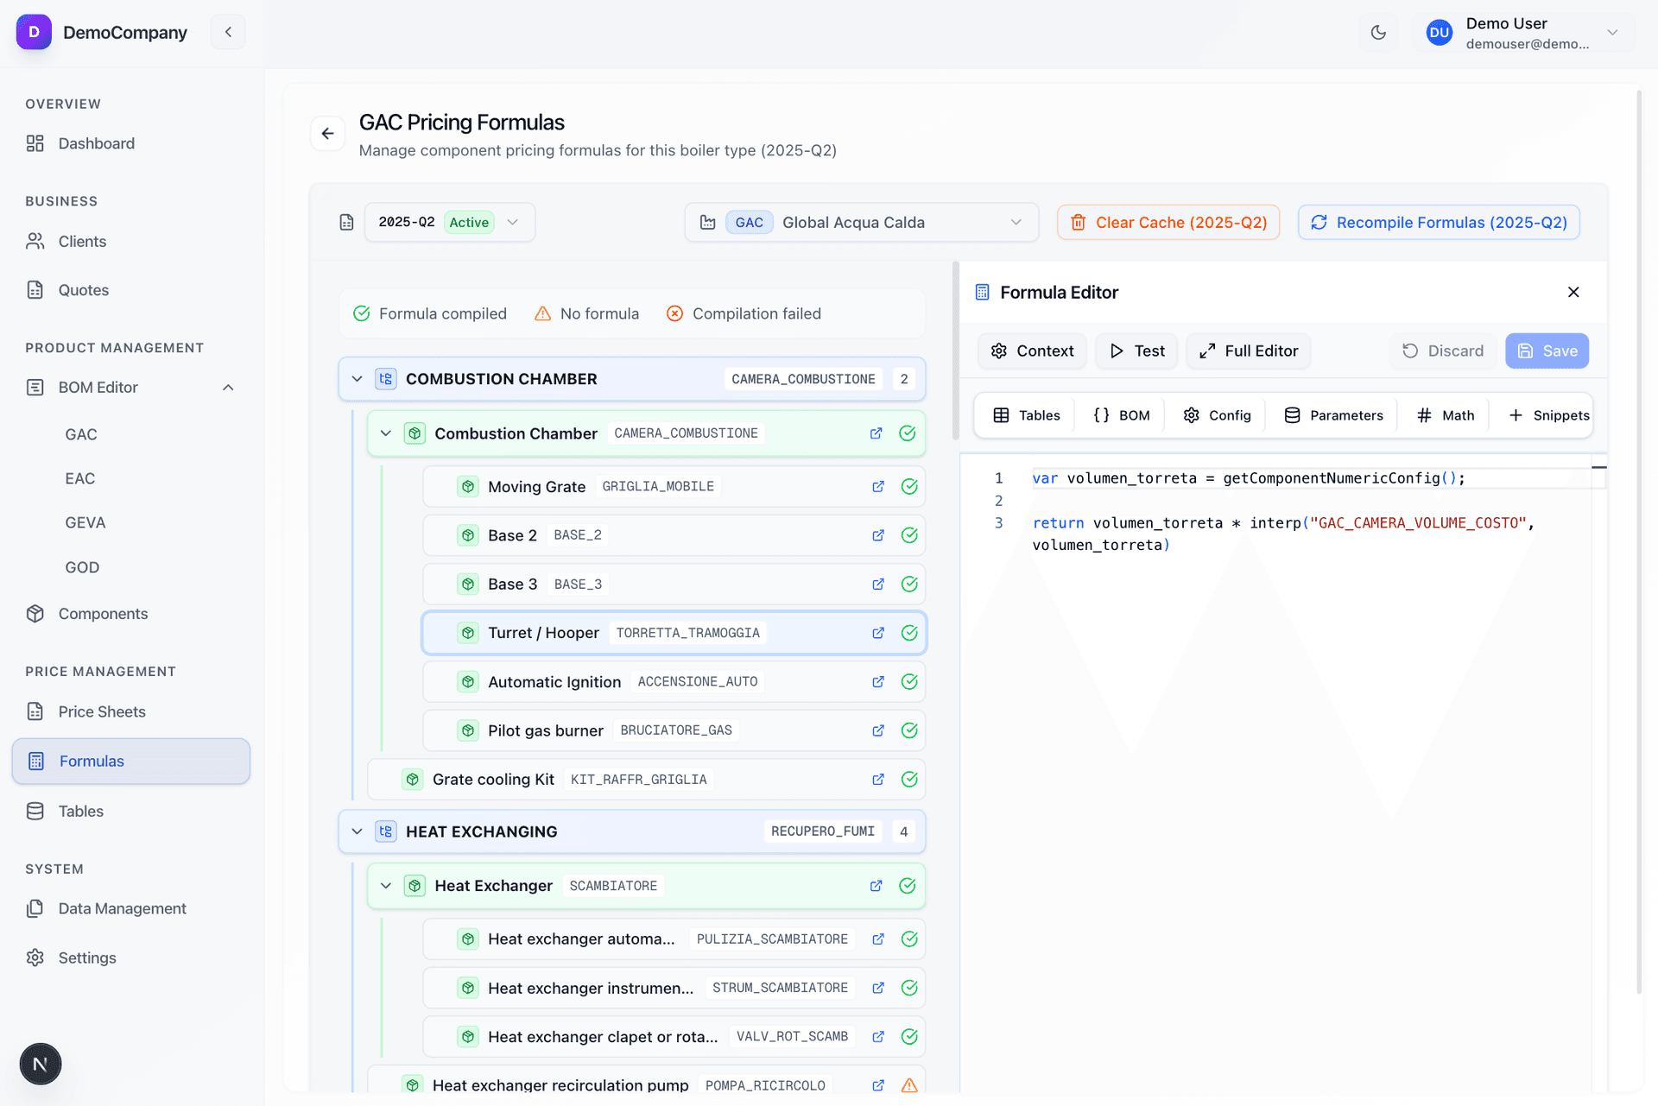Screen dimensions: 1658x1106
Task: Click the compiled status checkmark for Pilot gas burner
Action: click(909, 730)
